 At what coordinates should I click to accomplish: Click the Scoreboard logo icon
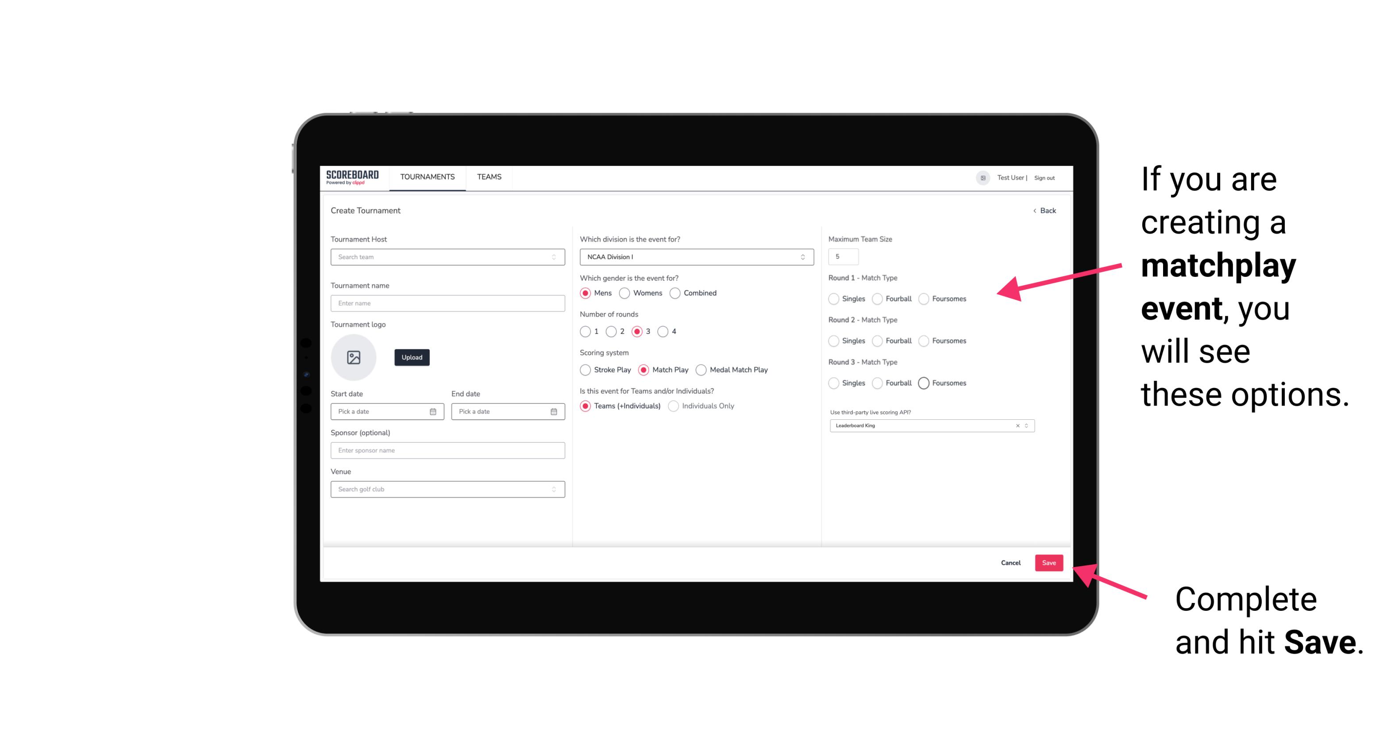pyautogui.click(x=353, y=178)
